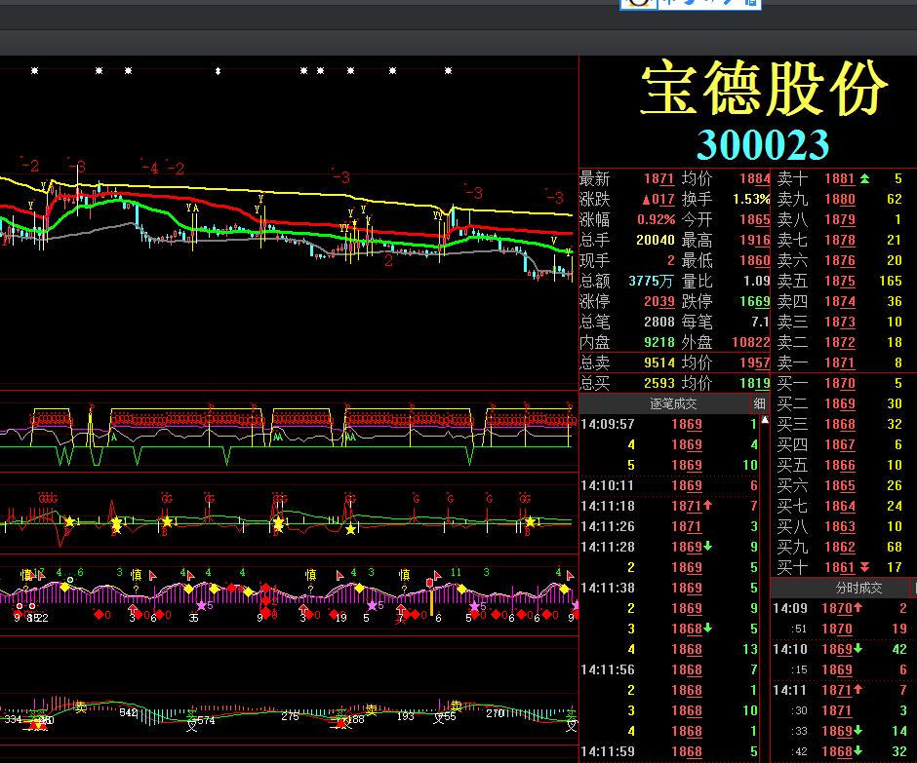
Task: Click the 买一 price 1870
Action: (x=840, y=383)
